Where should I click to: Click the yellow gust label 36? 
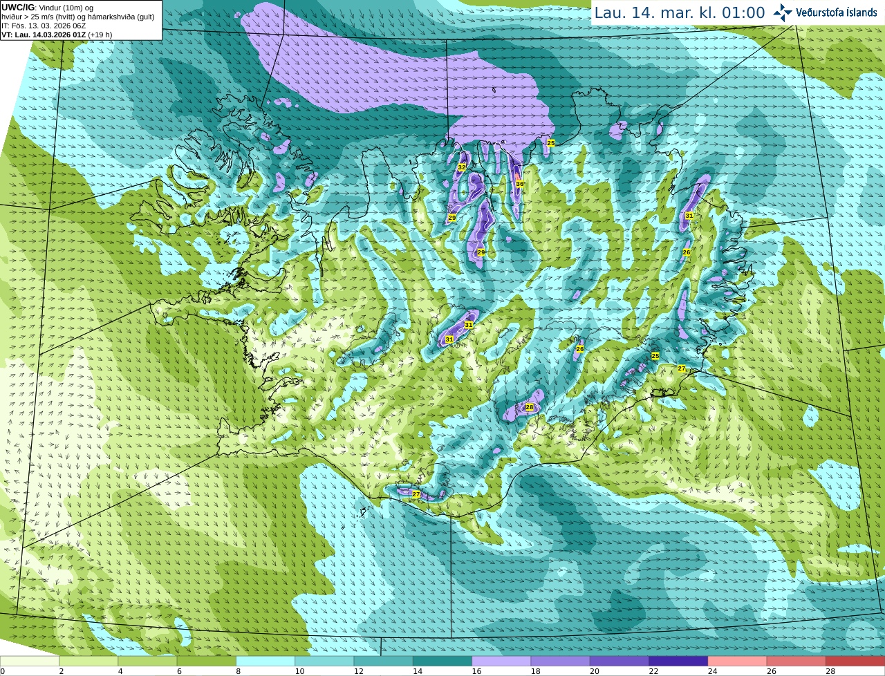click(519, 184)
